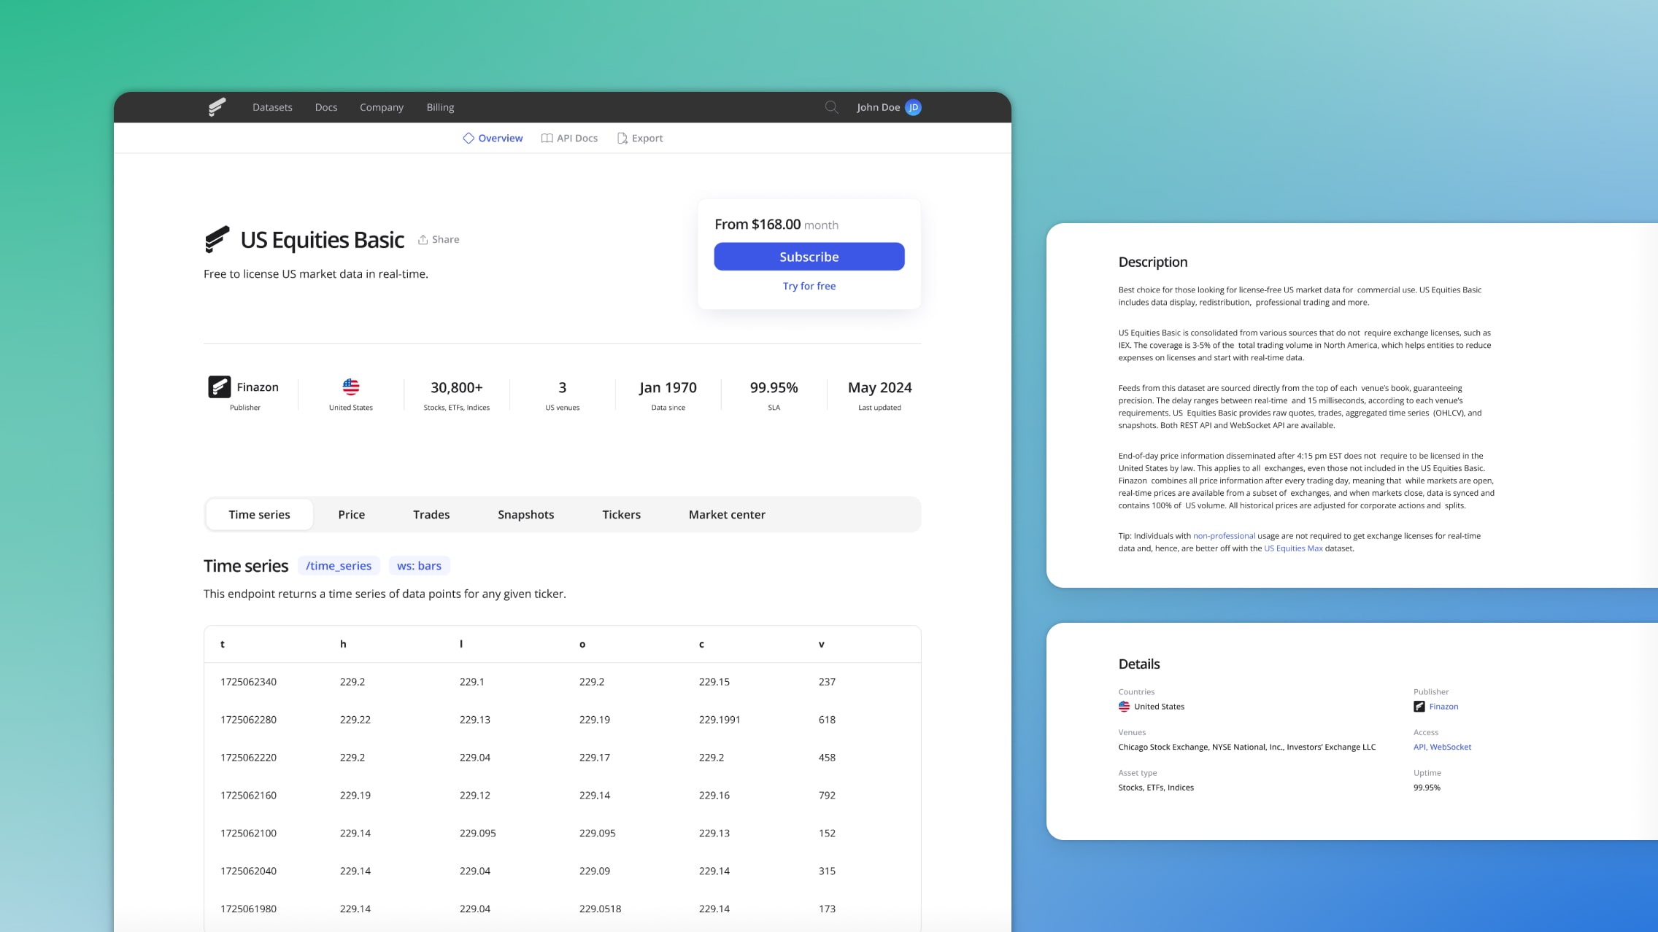
Task: Click the 229.0518 open value
Action: 600,909
